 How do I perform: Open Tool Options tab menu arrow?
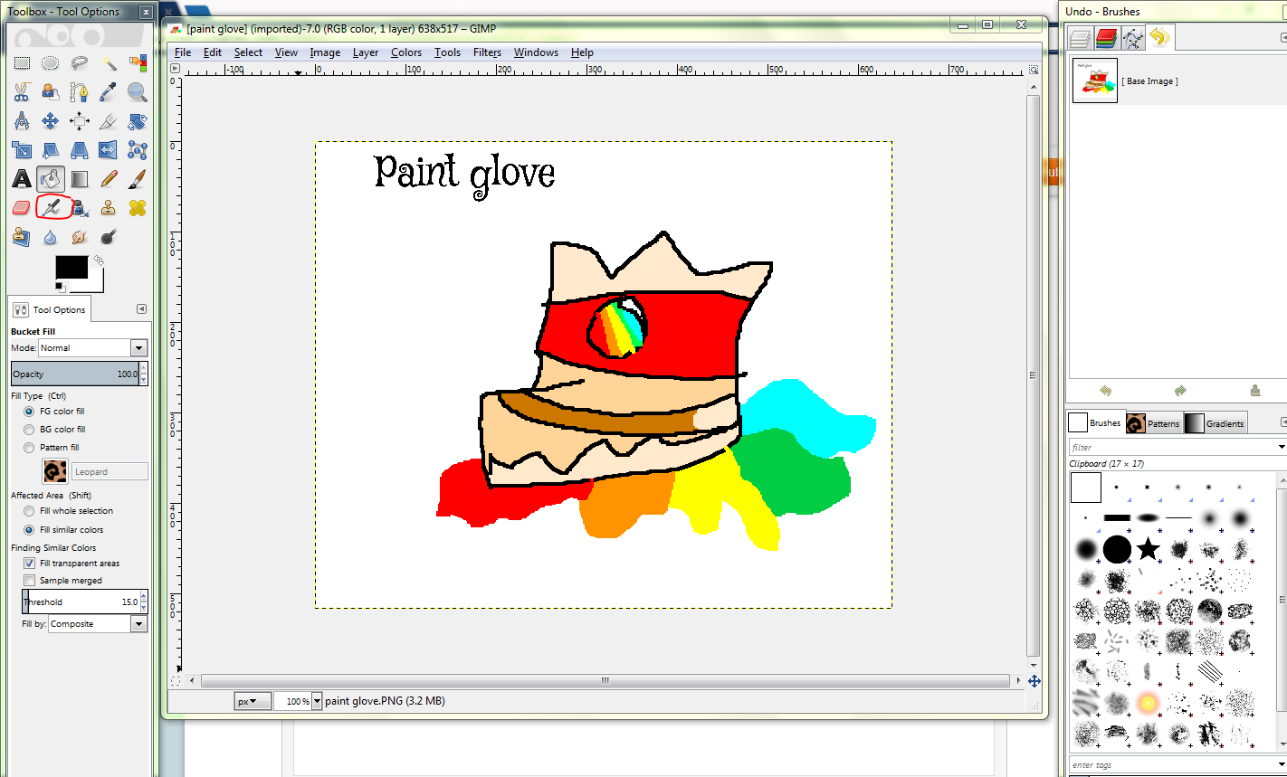pos(141,309)
